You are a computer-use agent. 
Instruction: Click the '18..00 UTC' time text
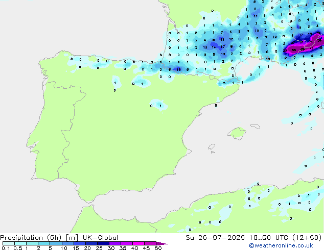tap(269, 238)
